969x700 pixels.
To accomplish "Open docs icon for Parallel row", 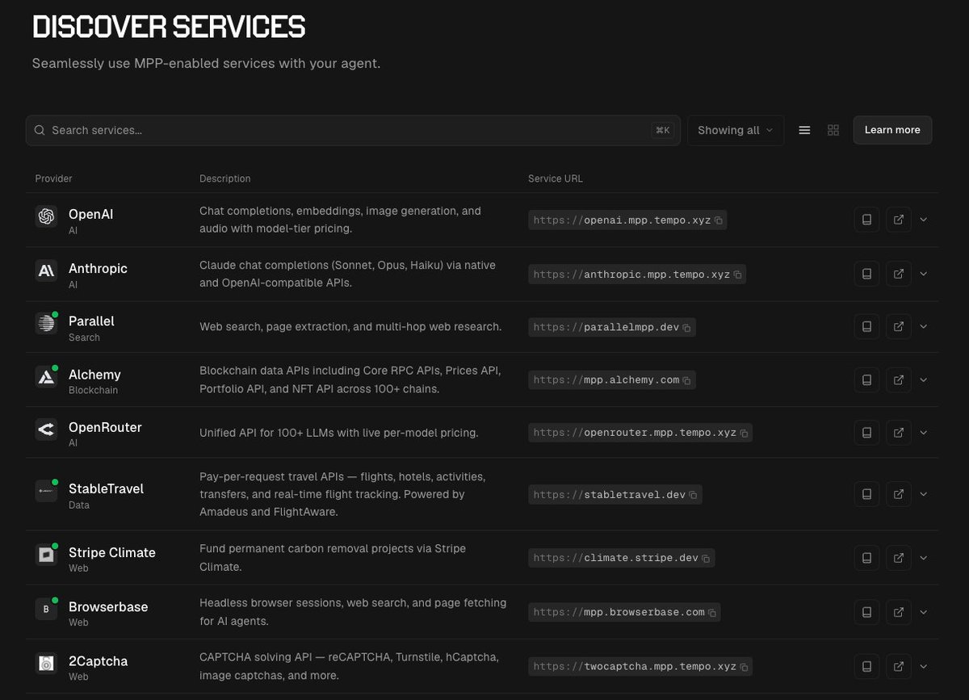I will tap(866, 327).
